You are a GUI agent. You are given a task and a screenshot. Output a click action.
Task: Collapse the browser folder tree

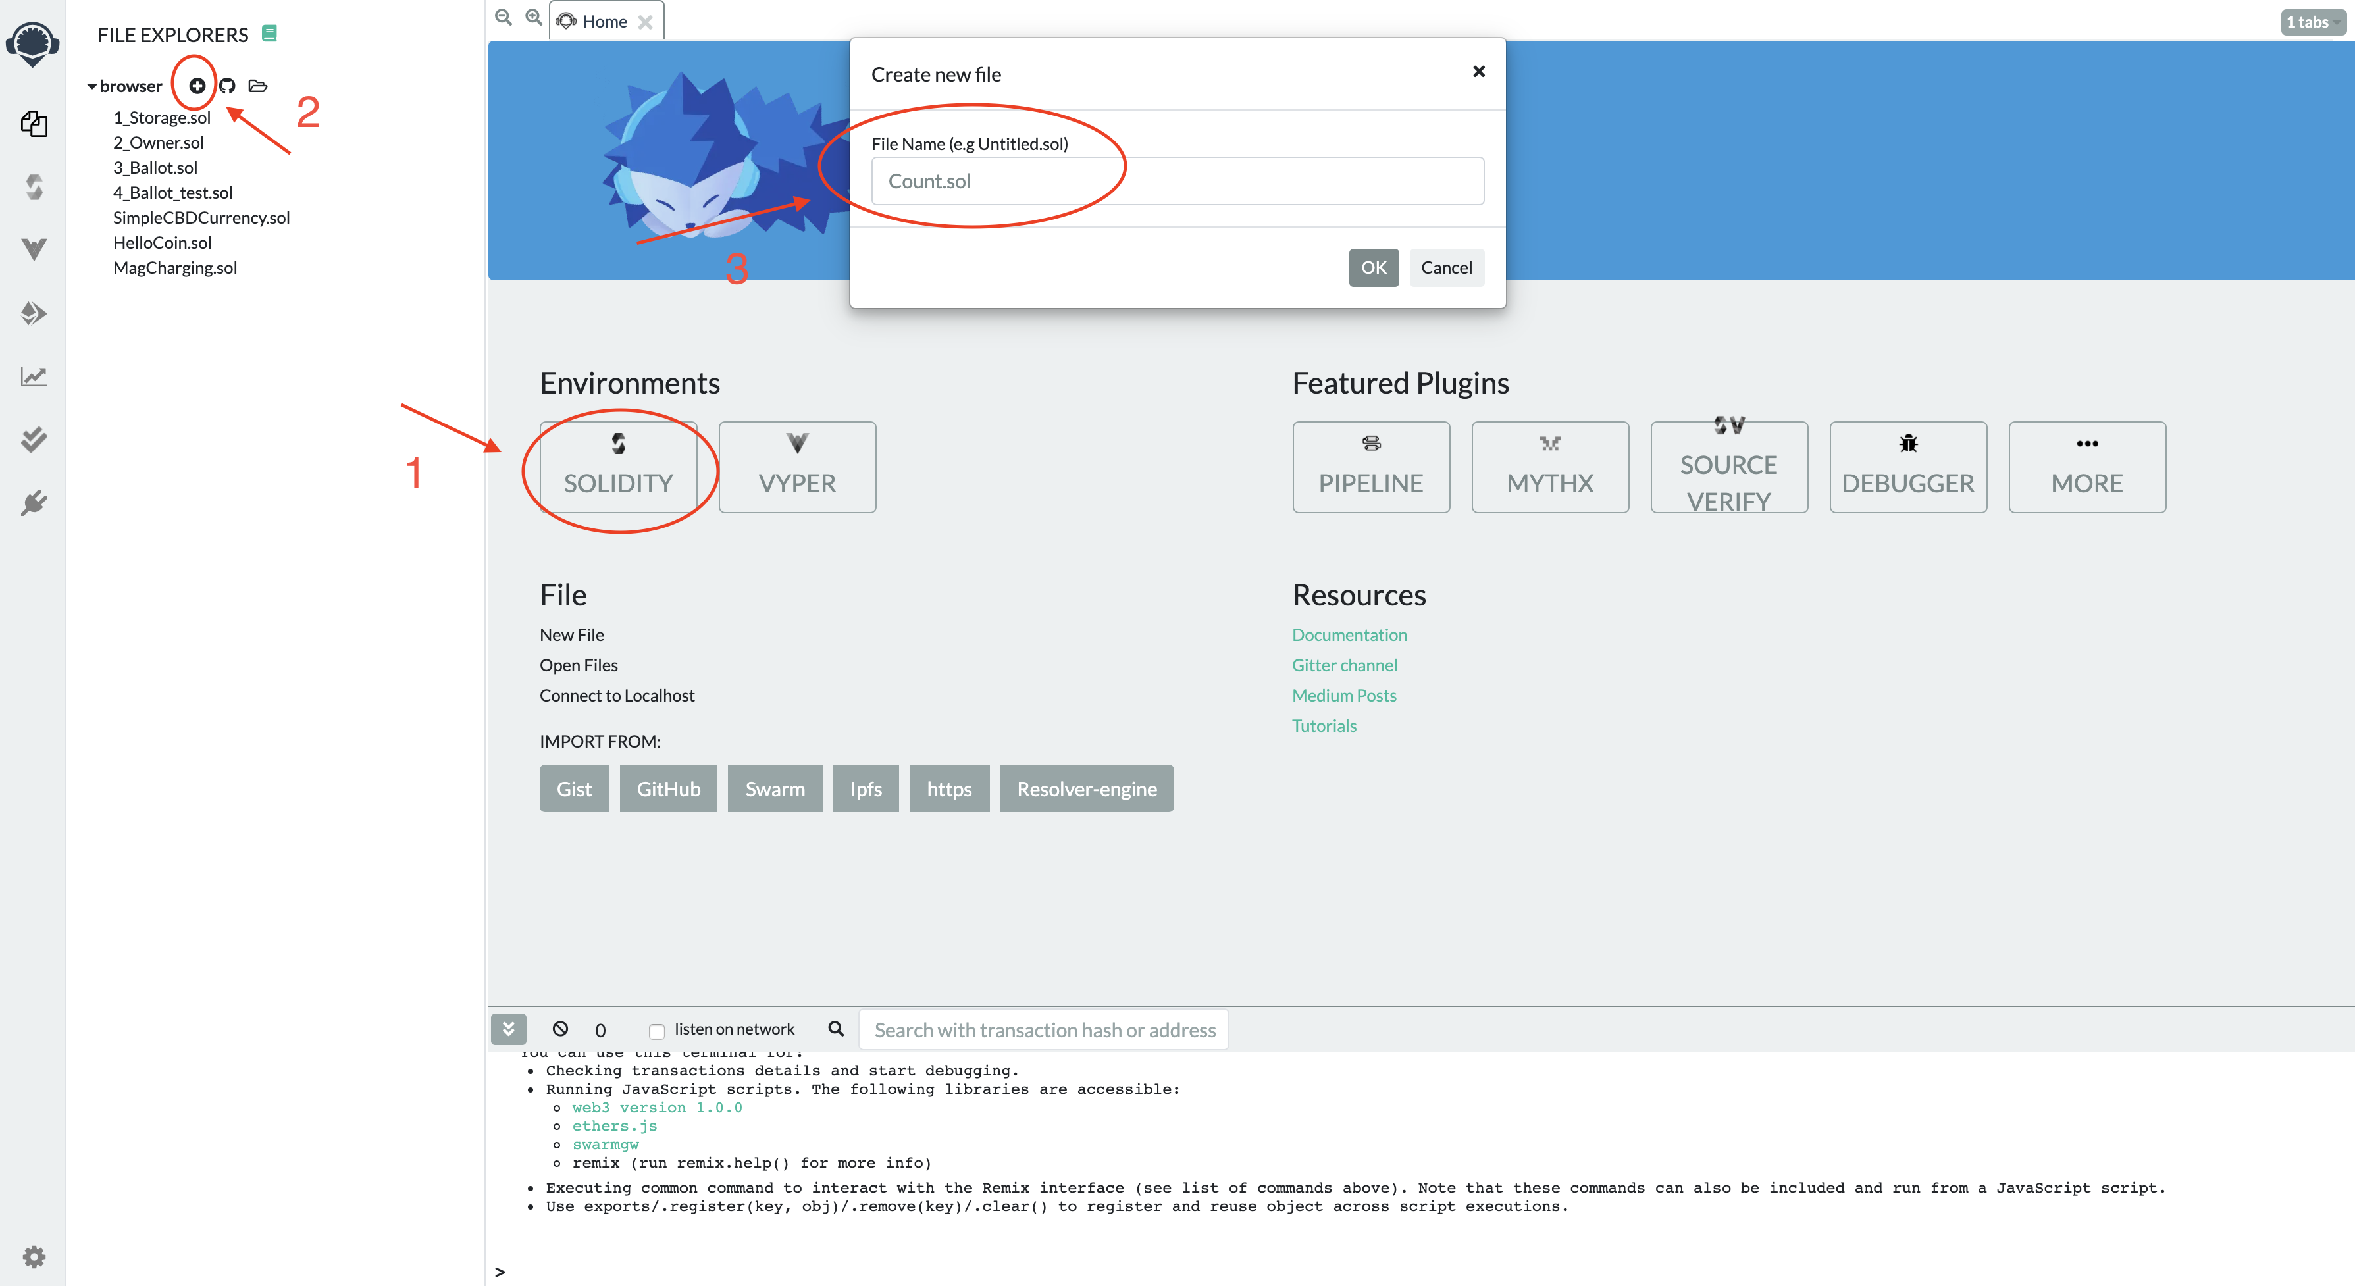point(91,87)
